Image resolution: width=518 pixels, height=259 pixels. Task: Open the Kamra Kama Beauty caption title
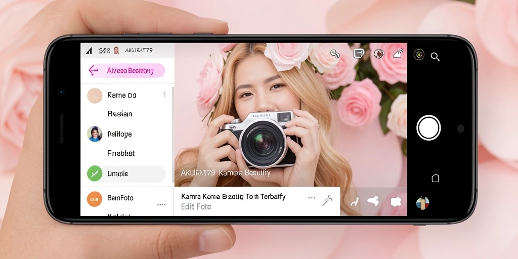point(233,197)
